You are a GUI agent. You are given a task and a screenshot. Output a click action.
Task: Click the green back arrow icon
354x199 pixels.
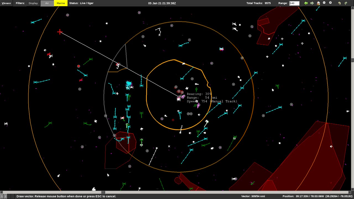pyautogui.click(x=306, y=3)
